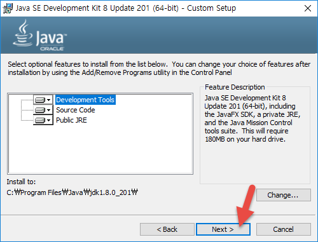Select the Development Tools tree item
The width and height of the screenshot is (318, 242).
(x=85, y=100)
